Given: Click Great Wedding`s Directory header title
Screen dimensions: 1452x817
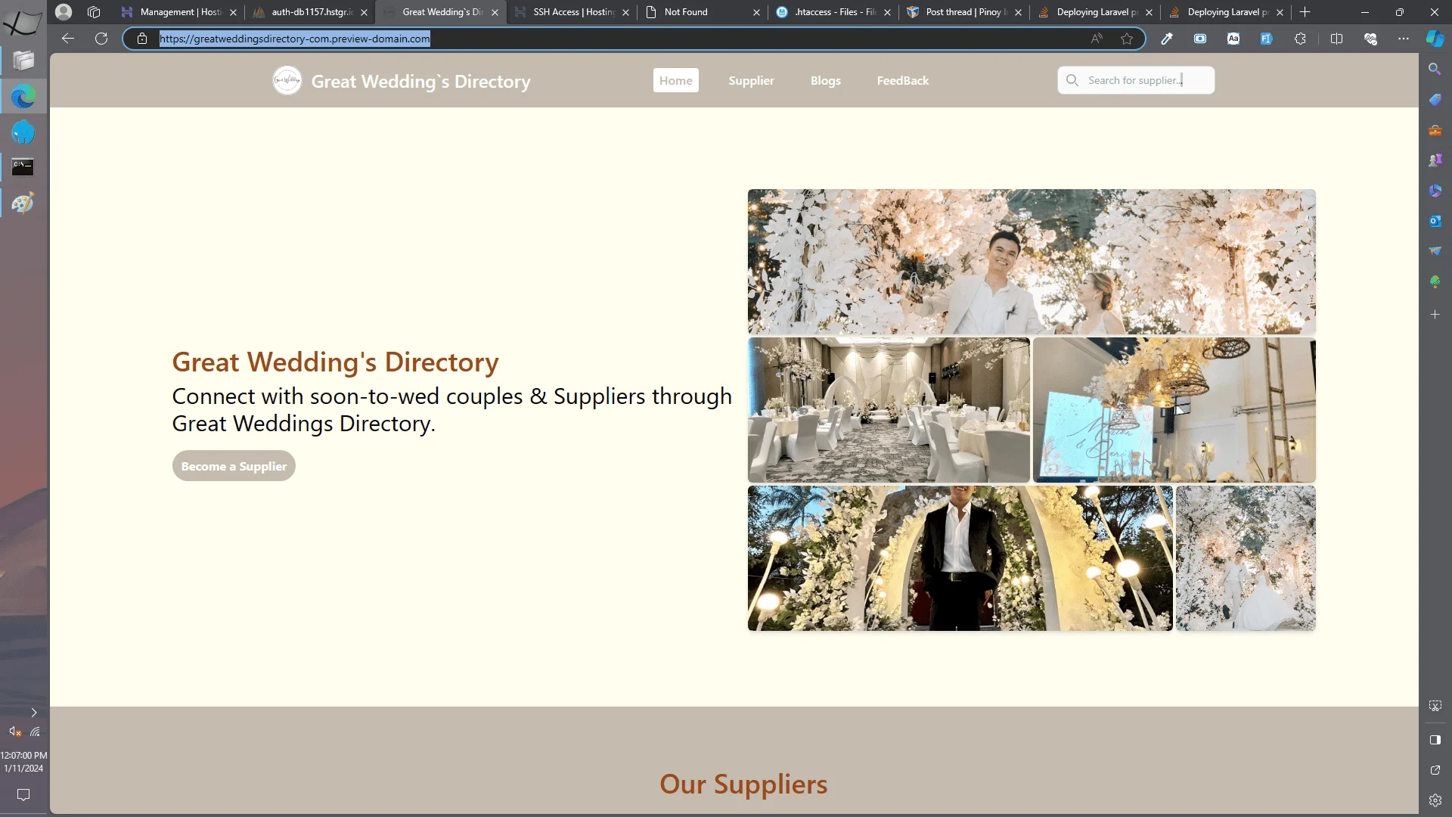Looking at the screenshot, I should [420, 81].
